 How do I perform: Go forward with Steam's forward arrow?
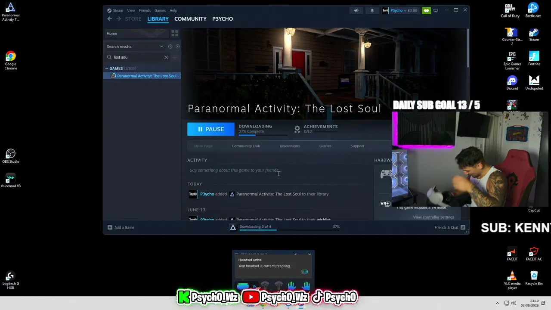point(119,19)
